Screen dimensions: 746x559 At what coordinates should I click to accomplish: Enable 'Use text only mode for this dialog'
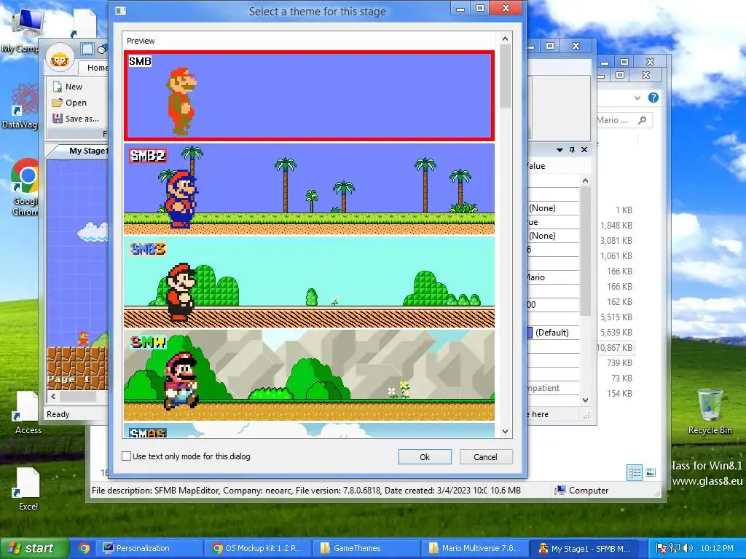pos(127,456)
